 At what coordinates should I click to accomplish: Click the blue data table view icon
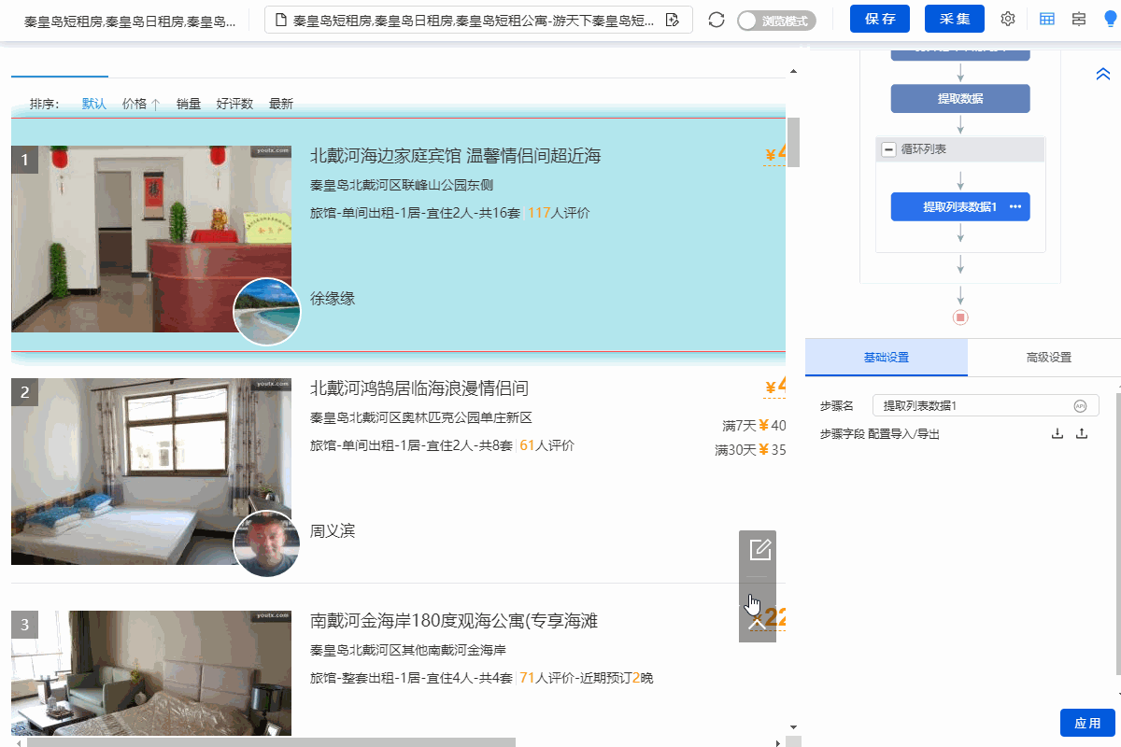pyautogui.click(x=1047, y=20)
